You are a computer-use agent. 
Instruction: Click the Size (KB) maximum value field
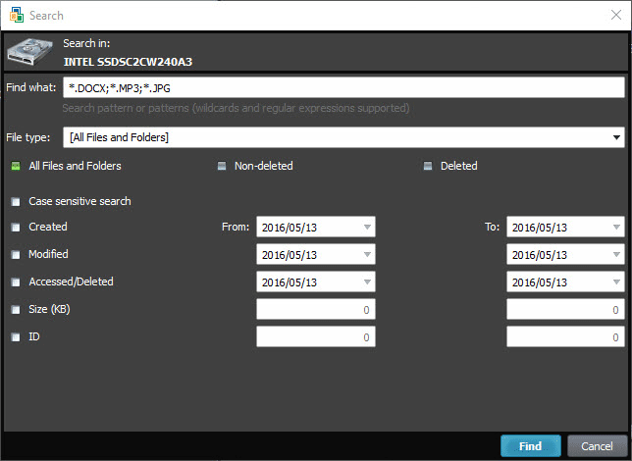coord(565,309)
